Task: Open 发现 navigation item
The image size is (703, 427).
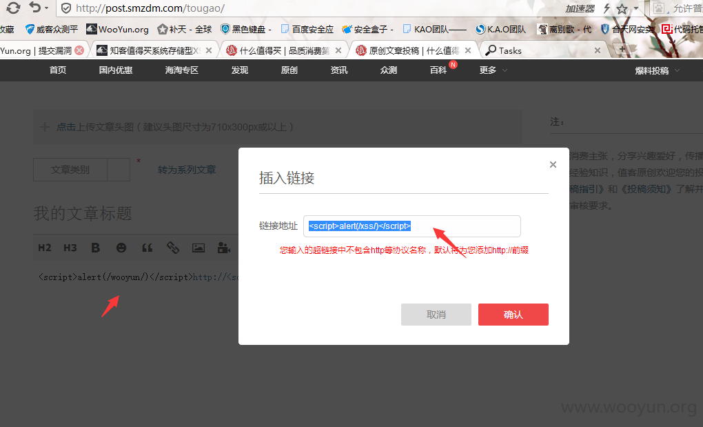Action: click(x=239, y=70)
